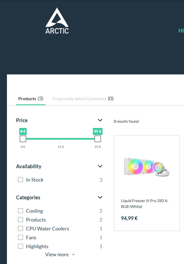The width and height of the screenshot is (184, 264).
Task: Expand categories with View more
Action: click(60, 254)
